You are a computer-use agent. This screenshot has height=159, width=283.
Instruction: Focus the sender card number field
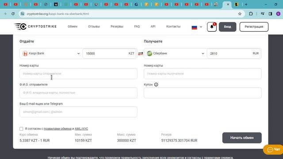pyautogui.click(x=78, y=74)
